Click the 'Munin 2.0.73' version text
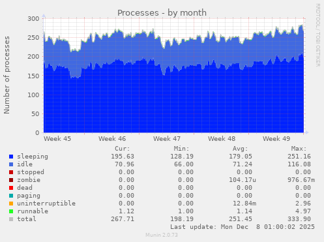 [162, 235]
